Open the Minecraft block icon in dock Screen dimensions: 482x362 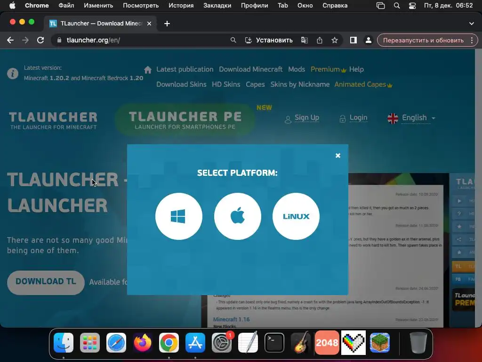click(380, 343)
